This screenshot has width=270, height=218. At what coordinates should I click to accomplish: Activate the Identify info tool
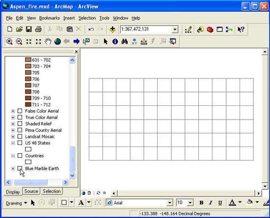[x=115, y=42]
